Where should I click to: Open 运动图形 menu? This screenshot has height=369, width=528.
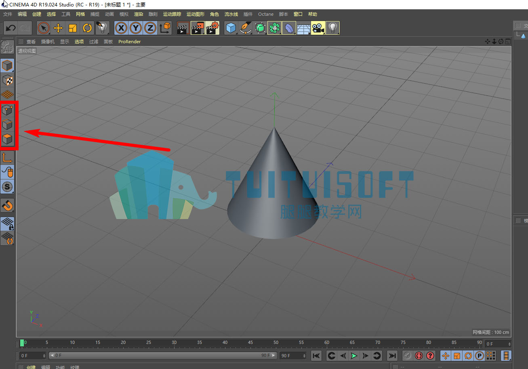[196, 14]
